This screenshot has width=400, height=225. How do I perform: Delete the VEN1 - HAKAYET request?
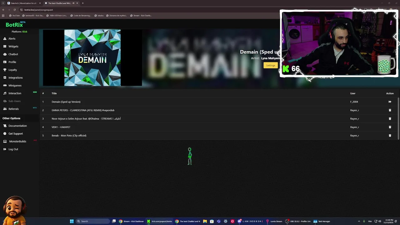click(x=390, y=127)
